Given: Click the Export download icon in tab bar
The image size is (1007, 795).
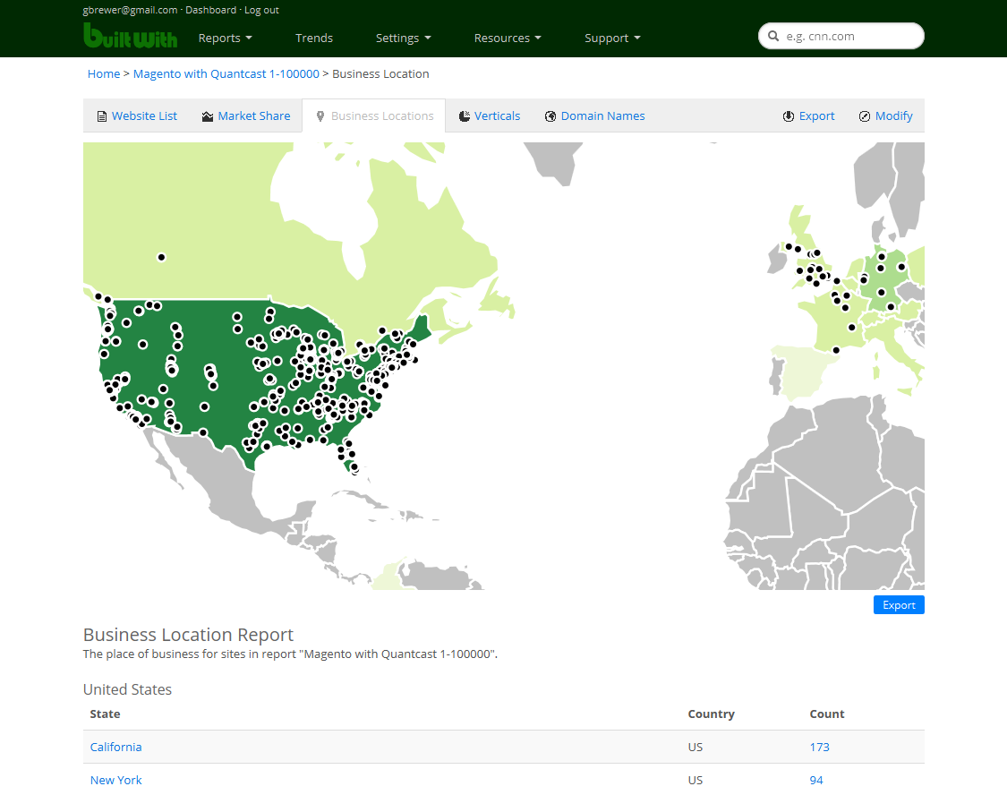Looking at the screenshot, I should click(789, 116).
